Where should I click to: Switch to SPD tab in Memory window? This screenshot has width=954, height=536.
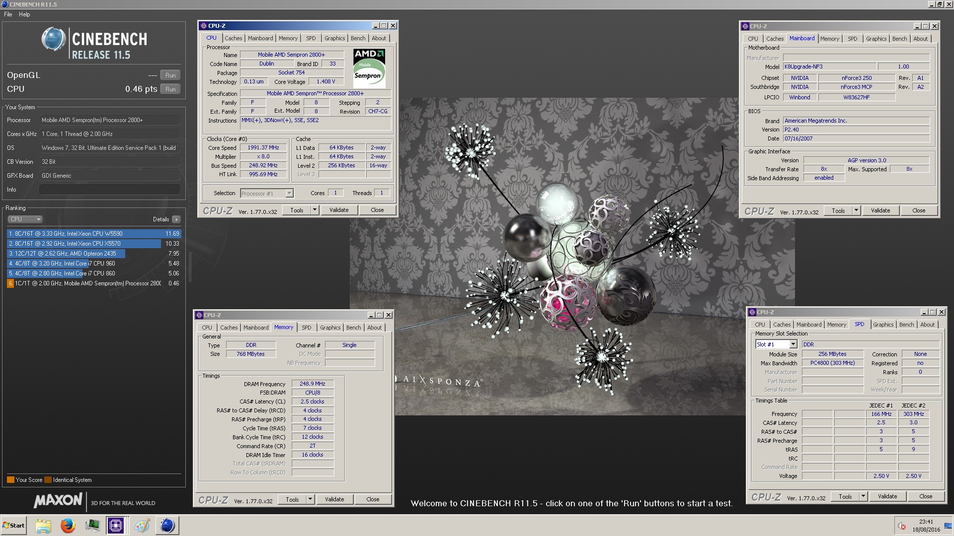point(307,328)
